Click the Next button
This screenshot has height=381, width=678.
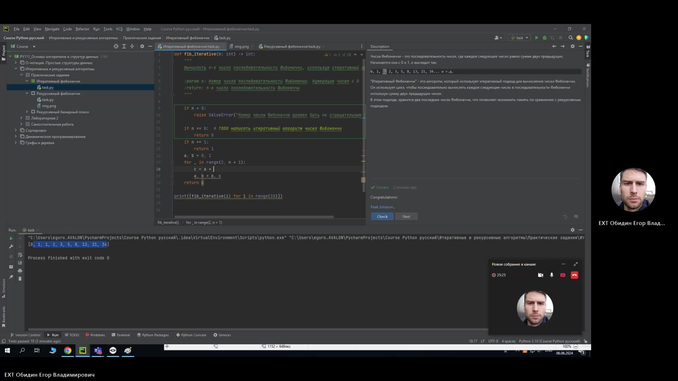click(406, 217)
